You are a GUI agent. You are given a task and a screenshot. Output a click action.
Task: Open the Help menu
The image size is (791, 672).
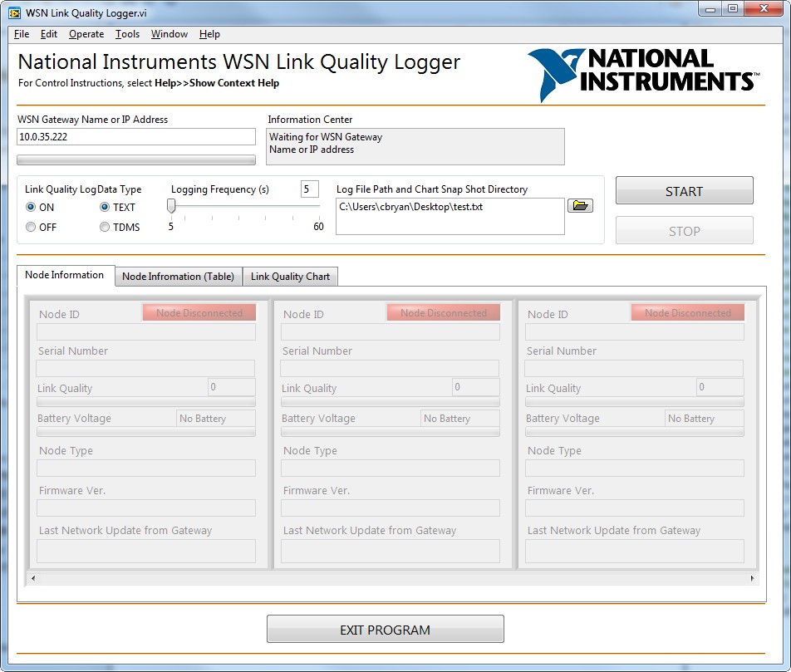coord(209,34)
